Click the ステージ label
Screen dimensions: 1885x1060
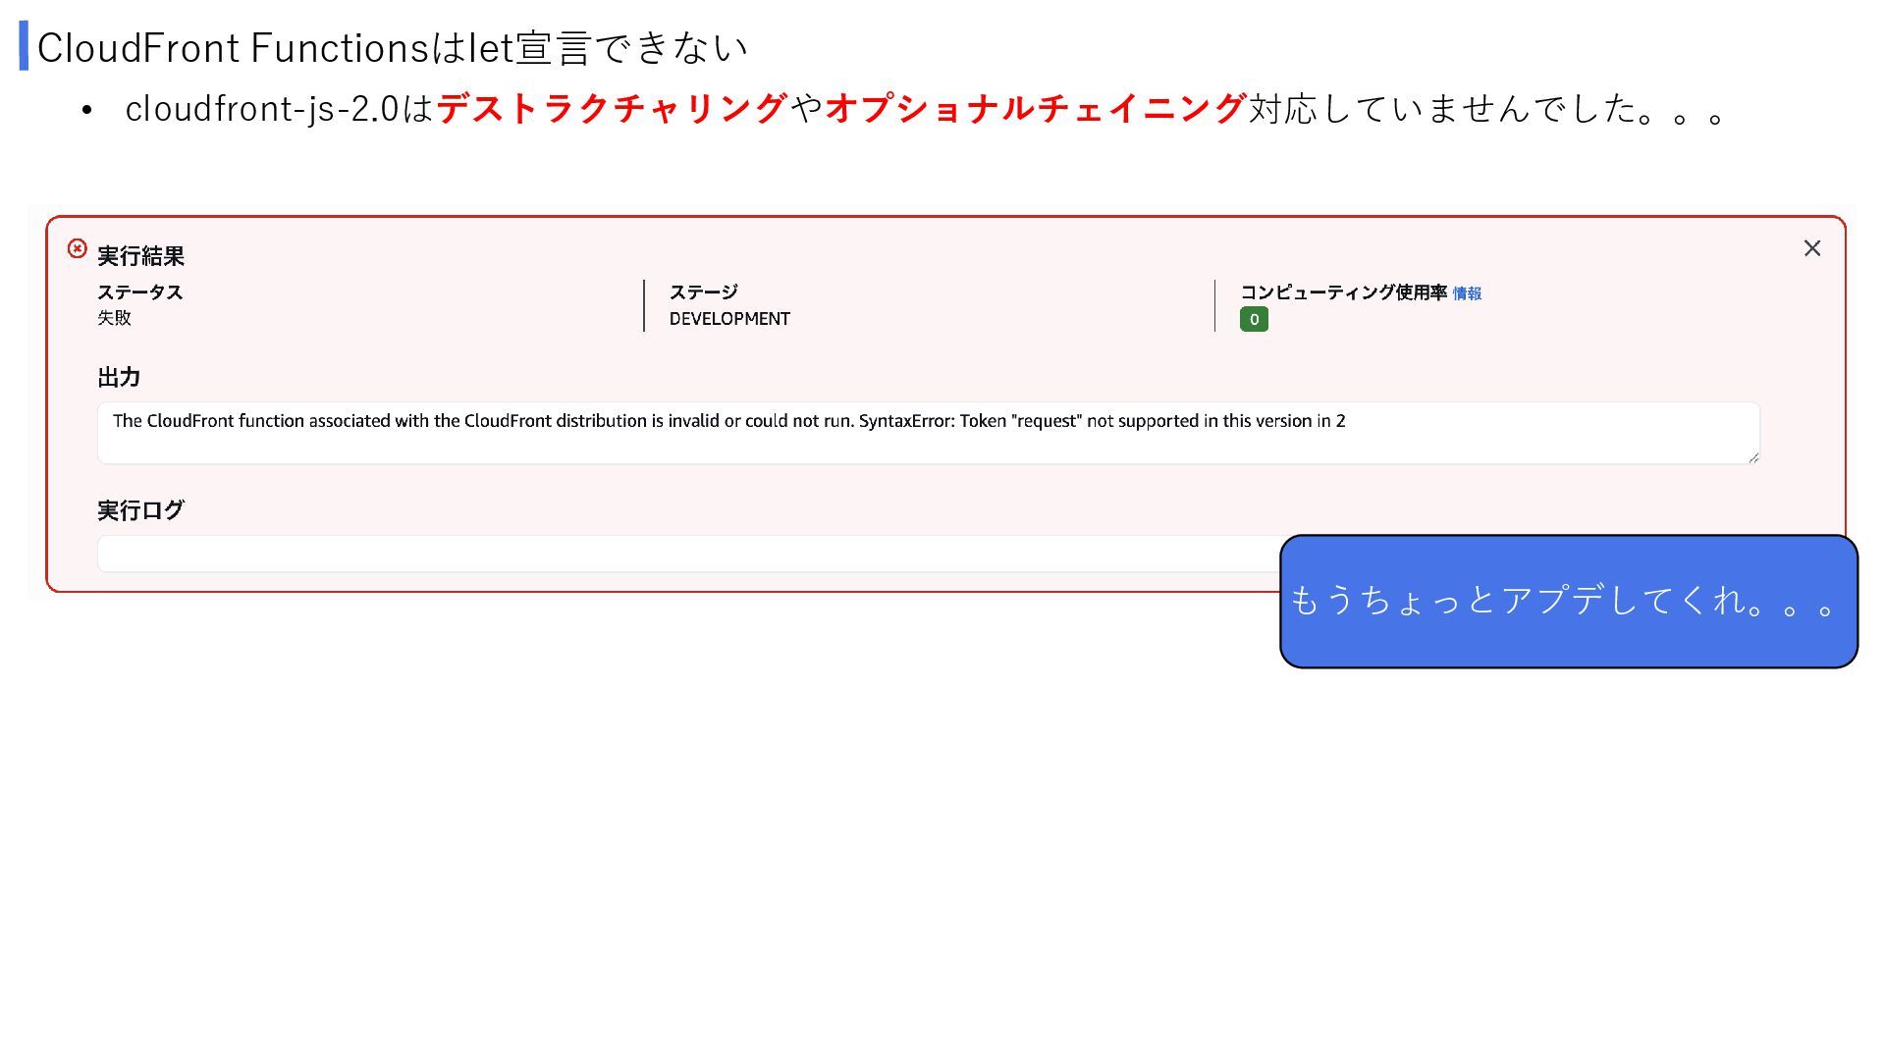coord(703,292)
